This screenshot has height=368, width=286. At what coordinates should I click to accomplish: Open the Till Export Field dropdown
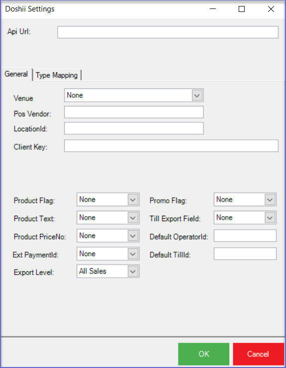245,218
